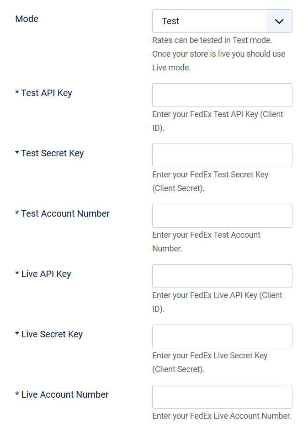Click into the Live Secret Key field
This screenshot has width=308, height=426.
tap(222, 336)
